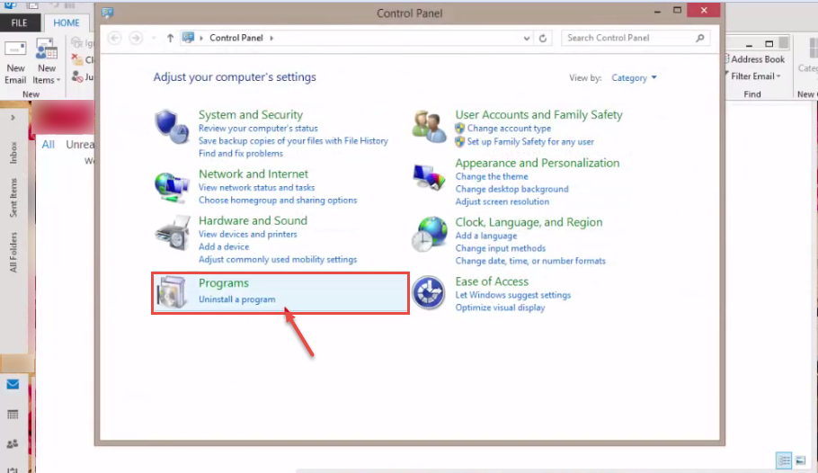Click the Network and Internet globe icon
Screen dimensions: 818x473
[x=172, y=187]
